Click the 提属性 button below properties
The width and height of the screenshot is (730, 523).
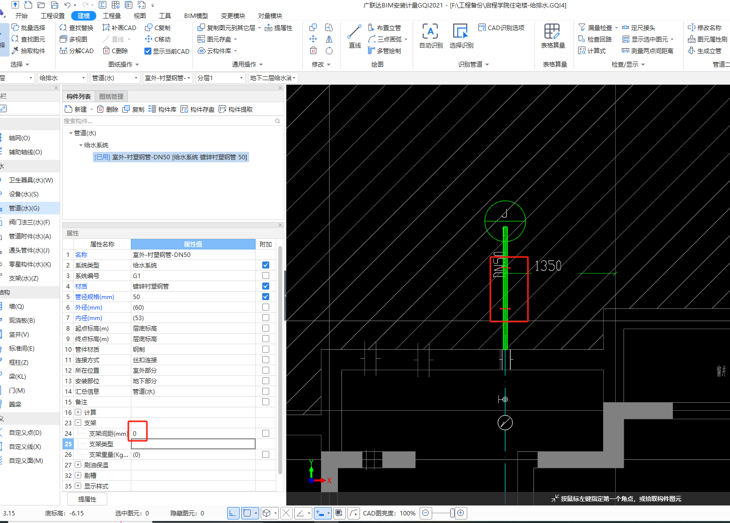(x=87, y=499)
